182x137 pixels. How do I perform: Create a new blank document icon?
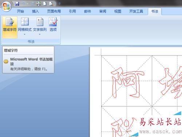(45, 4)
